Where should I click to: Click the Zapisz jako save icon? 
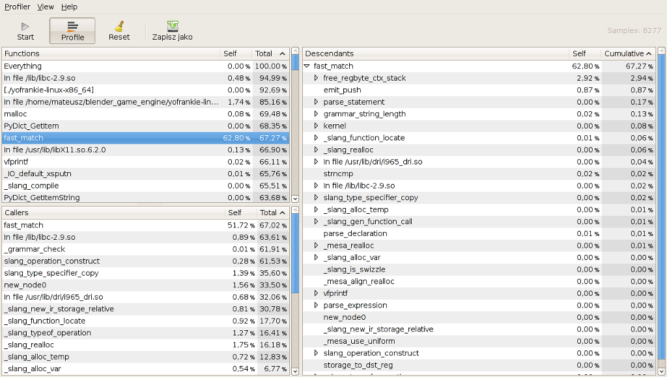(173, 27)
